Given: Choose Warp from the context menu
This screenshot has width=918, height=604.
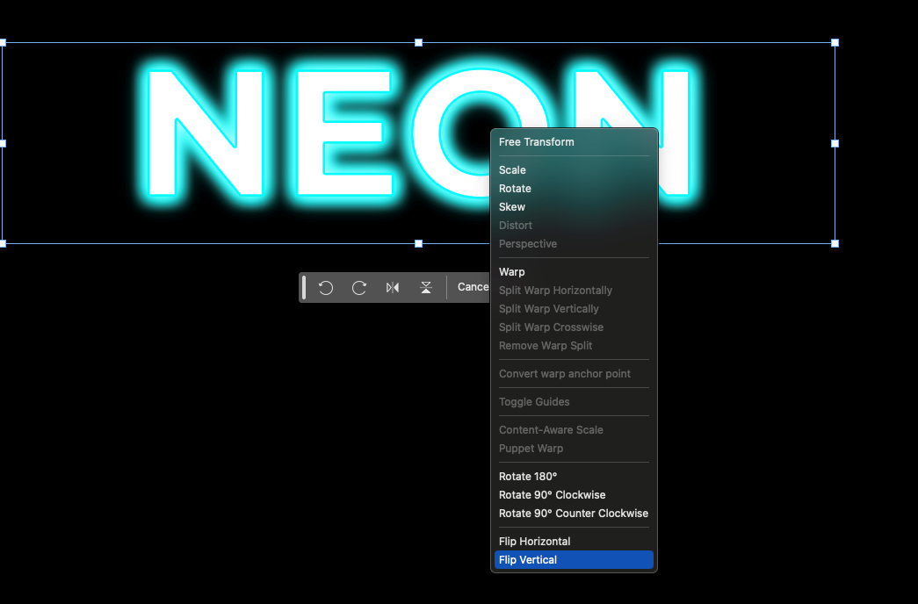Looking at the screenshot, I should tap(574, 272).
